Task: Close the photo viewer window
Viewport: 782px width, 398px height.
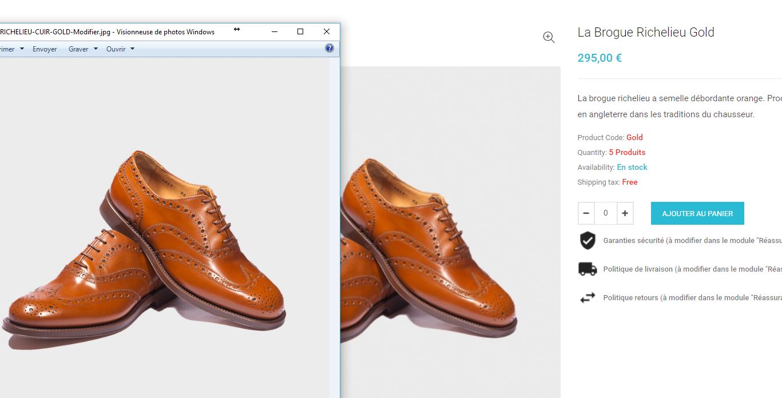Action: pyautogui.click(x=327, y=31)
